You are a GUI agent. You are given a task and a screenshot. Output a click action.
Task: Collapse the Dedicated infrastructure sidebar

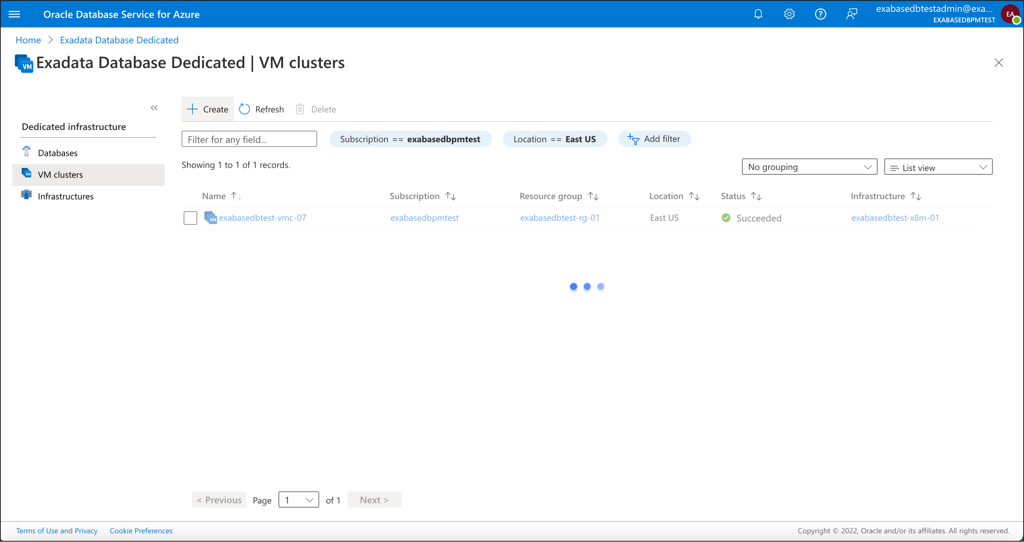[x=154, y=107]
